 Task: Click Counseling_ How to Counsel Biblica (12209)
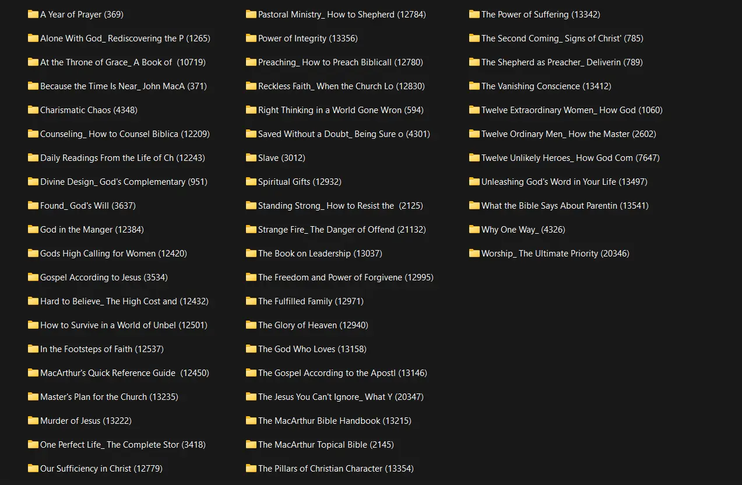pyautogui.click(x=125, y=134)
